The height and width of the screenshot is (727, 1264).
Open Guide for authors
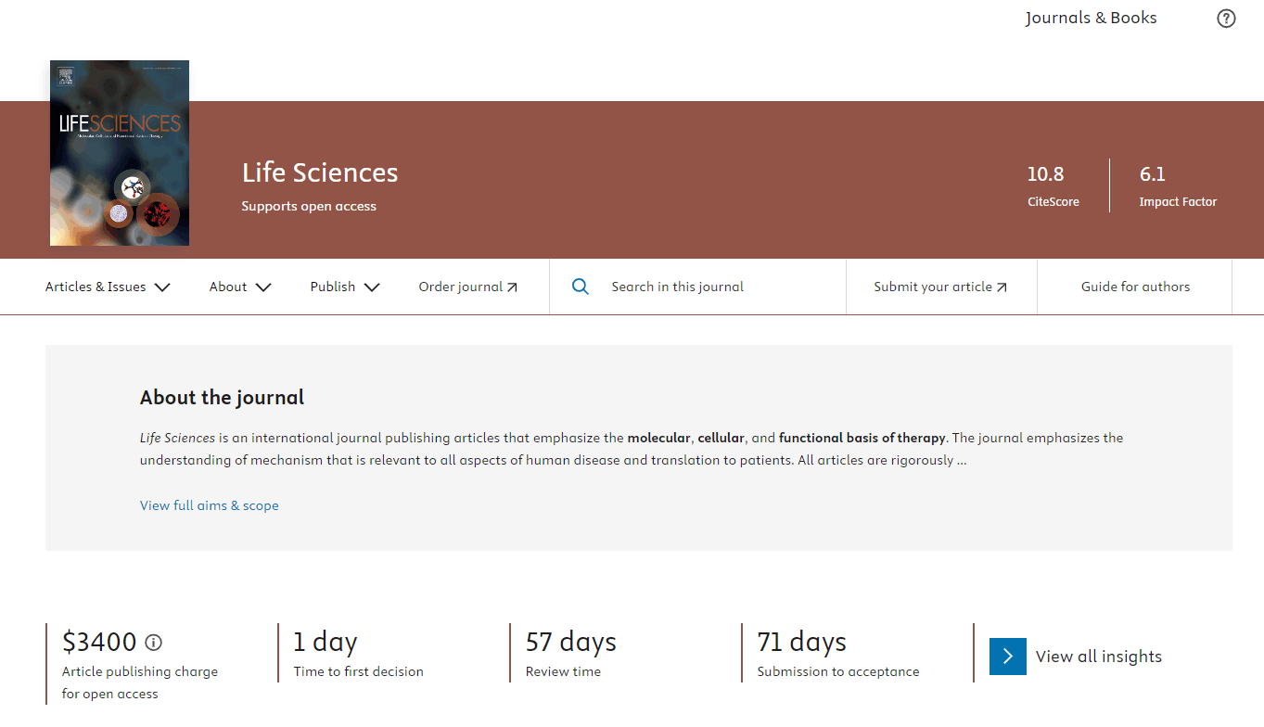tap(1135, 287)
